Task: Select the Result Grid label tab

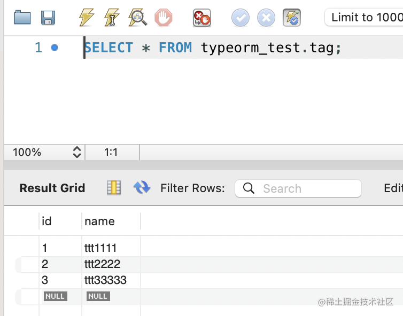Action: tap(52, 188)
